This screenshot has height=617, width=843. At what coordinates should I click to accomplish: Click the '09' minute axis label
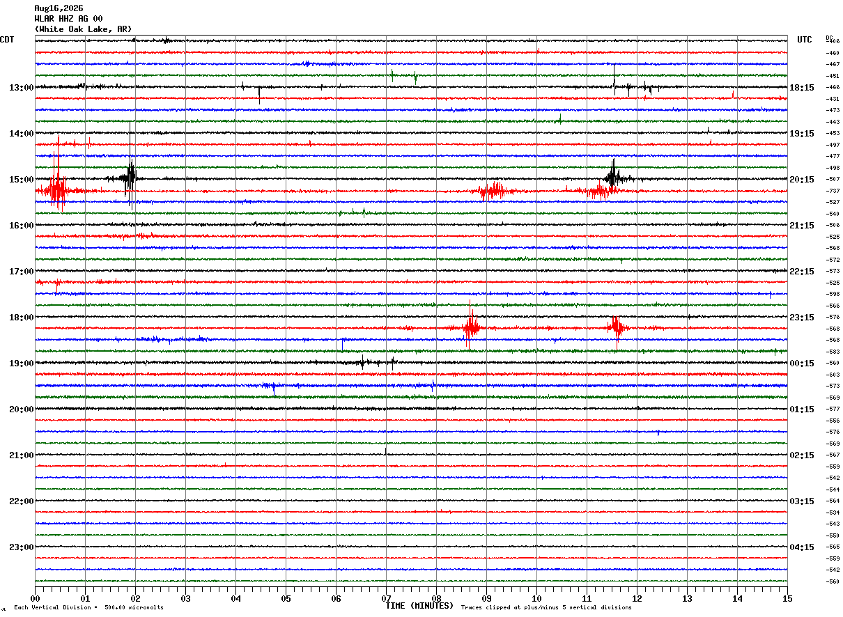486,598
